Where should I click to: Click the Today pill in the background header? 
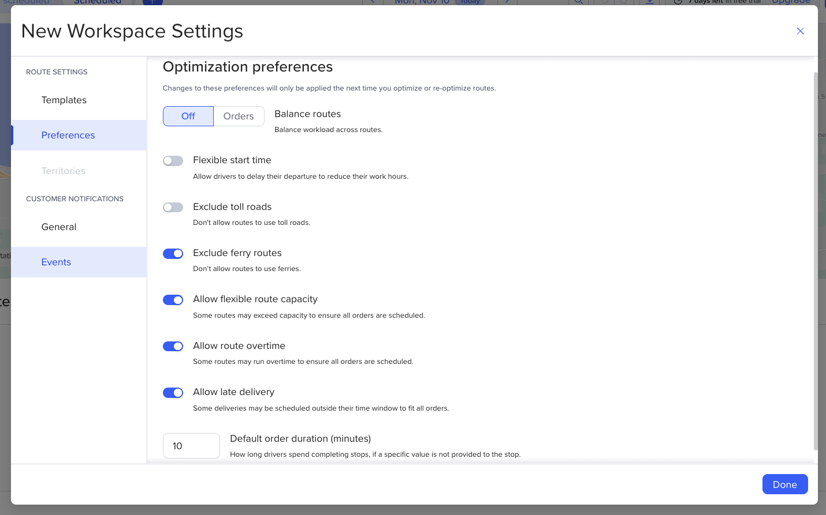point(470,2)
